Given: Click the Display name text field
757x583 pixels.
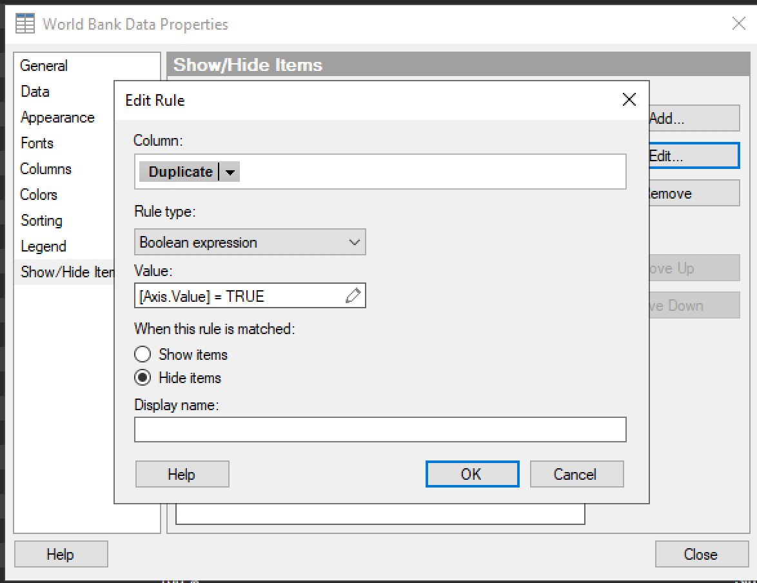Looking at the screenshot, I should pyautogui.click(x=380, y=430).
